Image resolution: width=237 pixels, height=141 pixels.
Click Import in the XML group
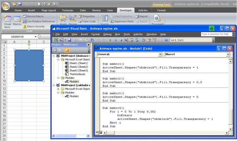(142, 16)
